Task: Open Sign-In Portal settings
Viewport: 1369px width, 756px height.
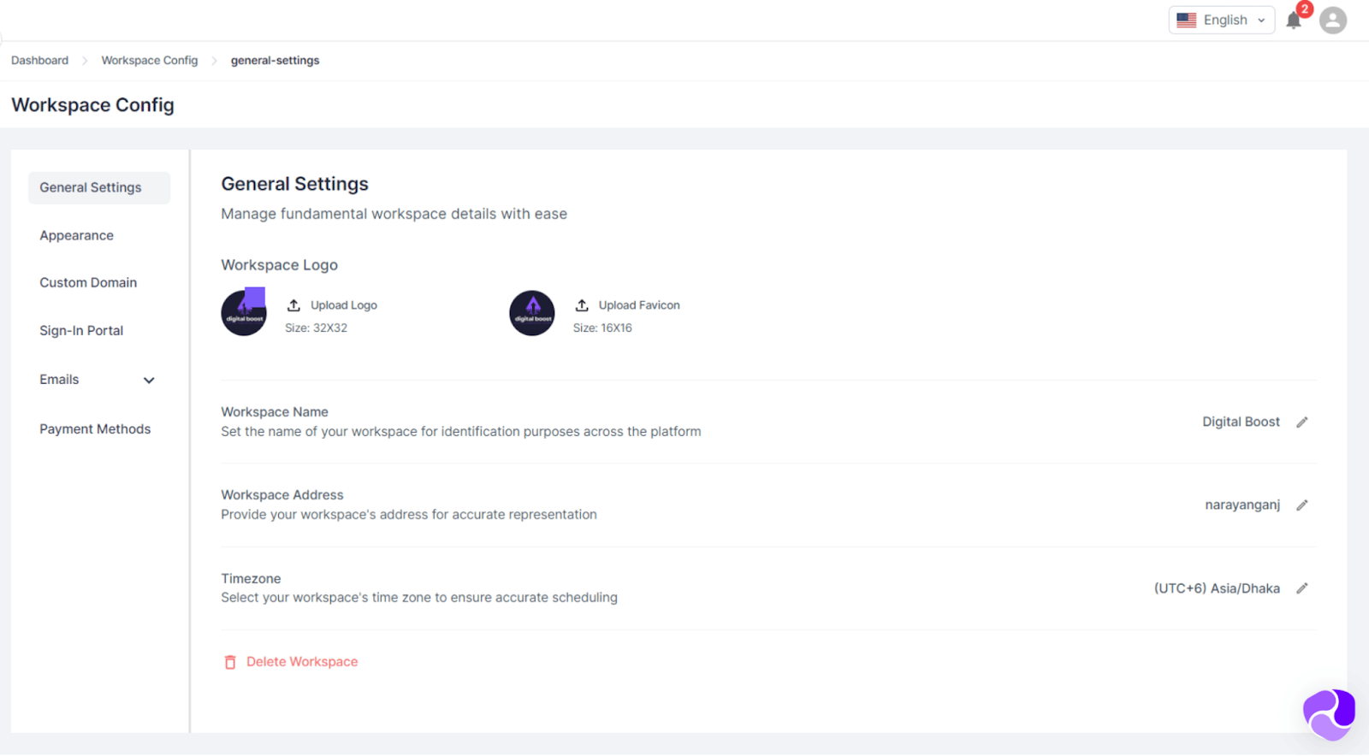Action: click(81, 331)
